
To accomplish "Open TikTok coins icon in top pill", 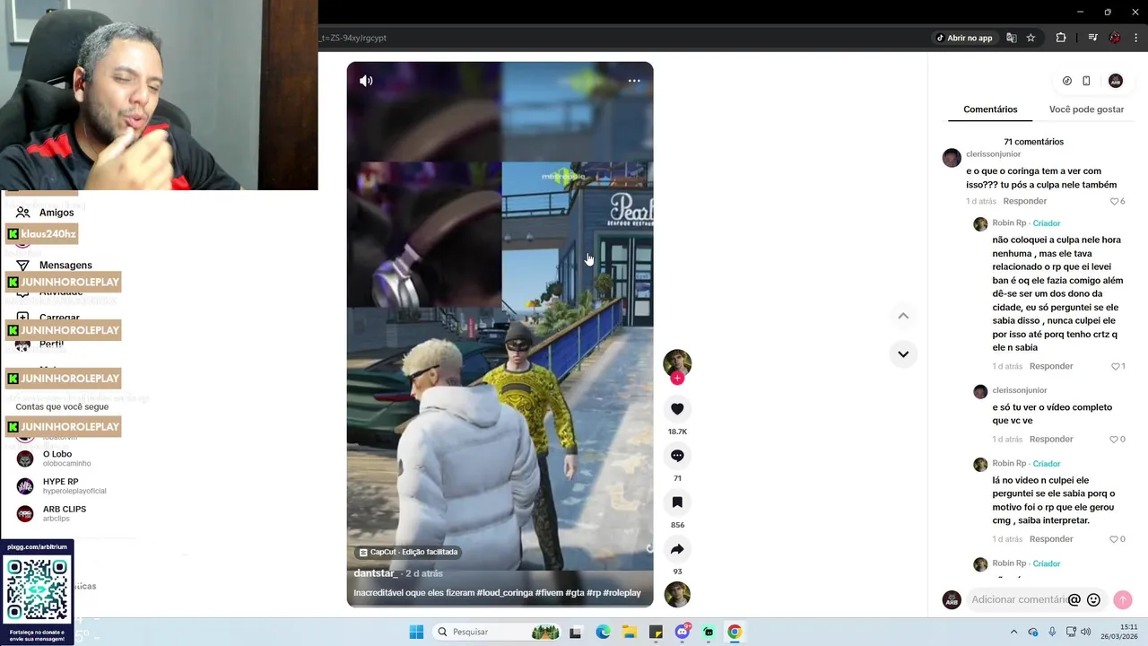I will pos(1066,81).
